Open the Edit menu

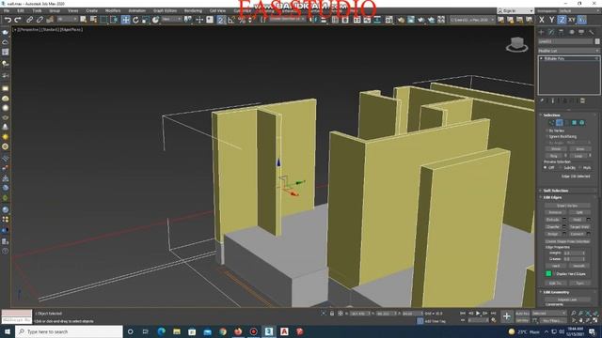[x=21, y=10]
